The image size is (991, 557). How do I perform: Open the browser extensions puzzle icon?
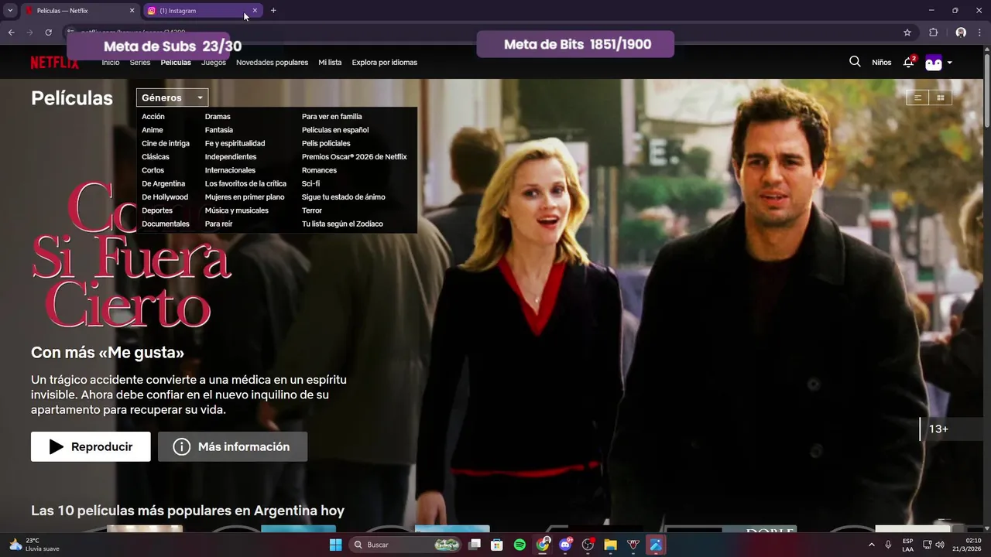933,32
